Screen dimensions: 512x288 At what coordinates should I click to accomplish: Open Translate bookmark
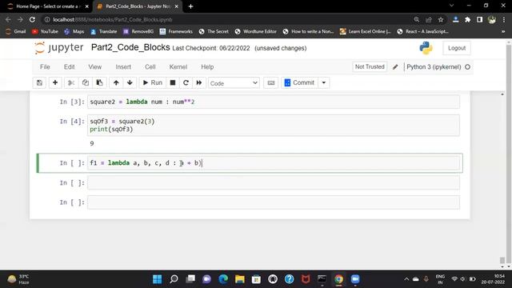[x=104, y=31]
